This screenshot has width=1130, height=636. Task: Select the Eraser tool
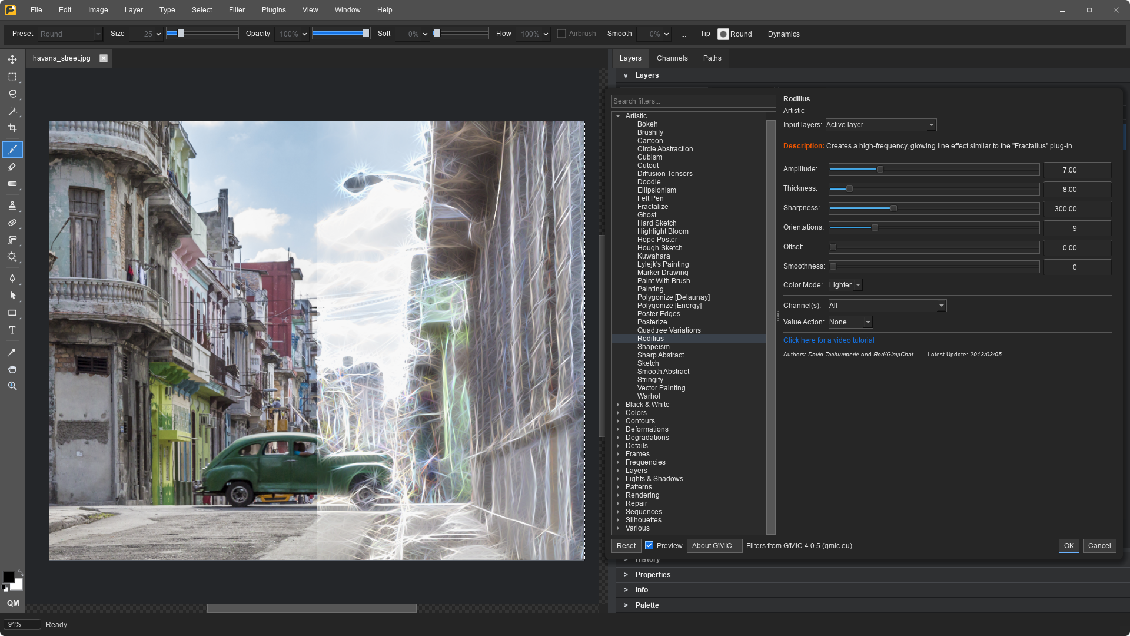12,167
